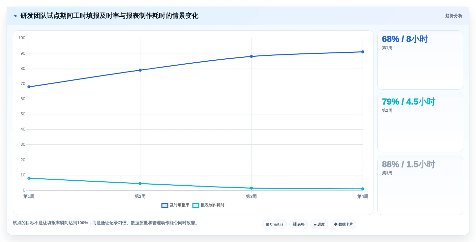Image resolution: width=476 pixels, height=242 pixels.
Task: Click the 第2周 point on teal line
Action: click(x=140, y=184)
